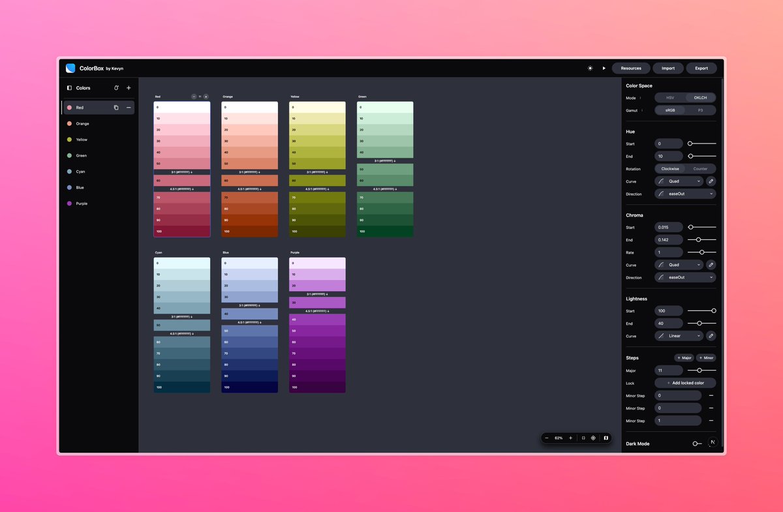Click the Chroma Start input field
783x512 pixels.
tap(669, 227)
